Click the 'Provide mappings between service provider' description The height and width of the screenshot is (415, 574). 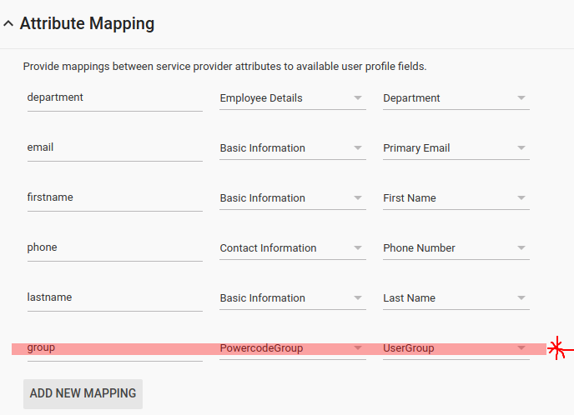224,67
